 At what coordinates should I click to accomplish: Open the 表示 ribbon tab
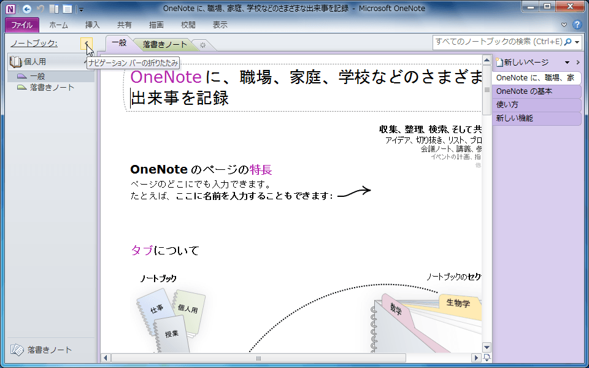220,25
